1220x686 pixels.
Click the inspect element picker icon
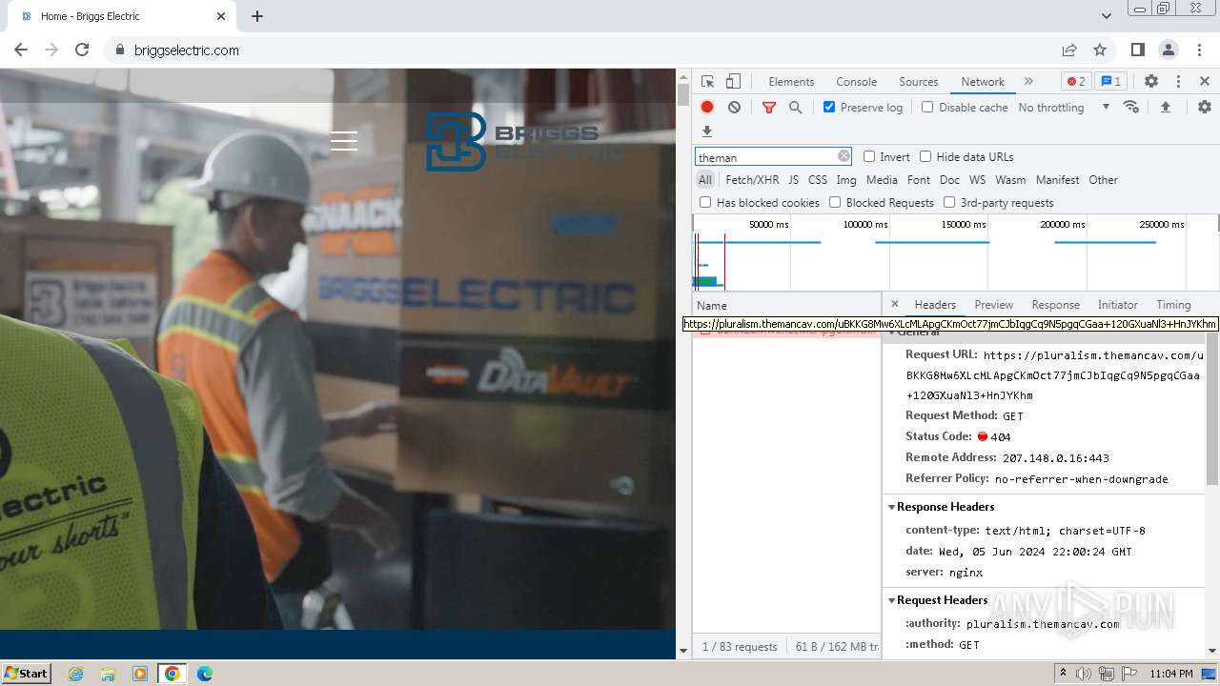[707, 82]
